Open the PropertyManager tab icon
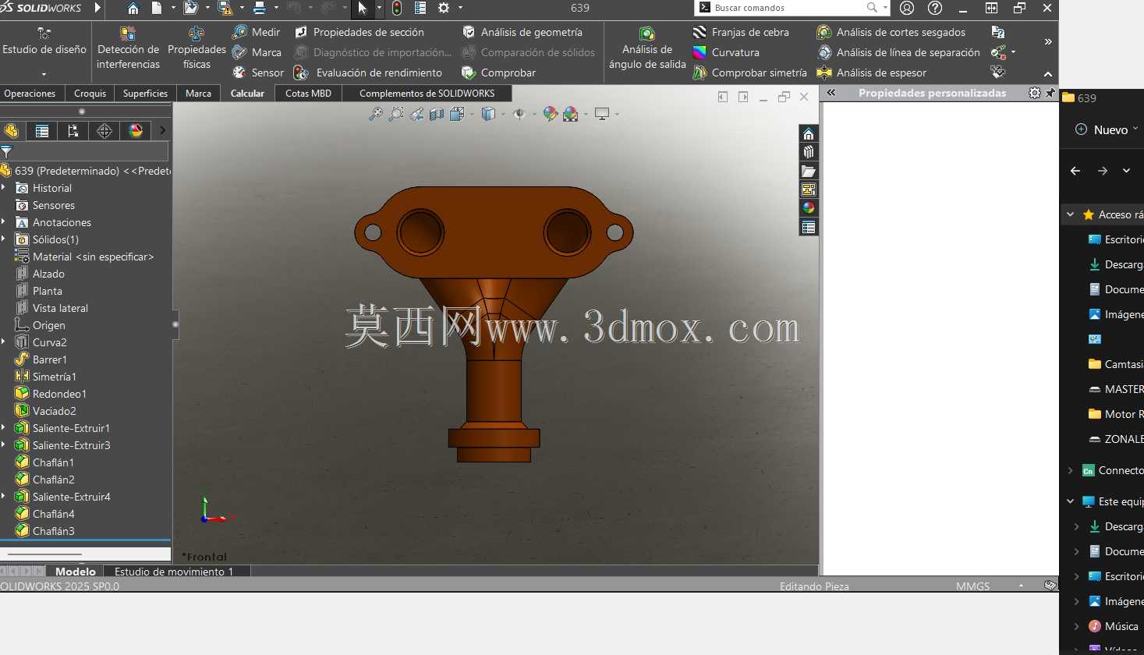This screenshot has width=1144, height=655. [x=42, y=131]
